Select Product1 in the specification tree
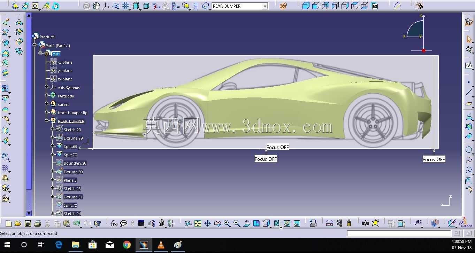This screenshot has height=253, width=475. [x=47, y=37]
